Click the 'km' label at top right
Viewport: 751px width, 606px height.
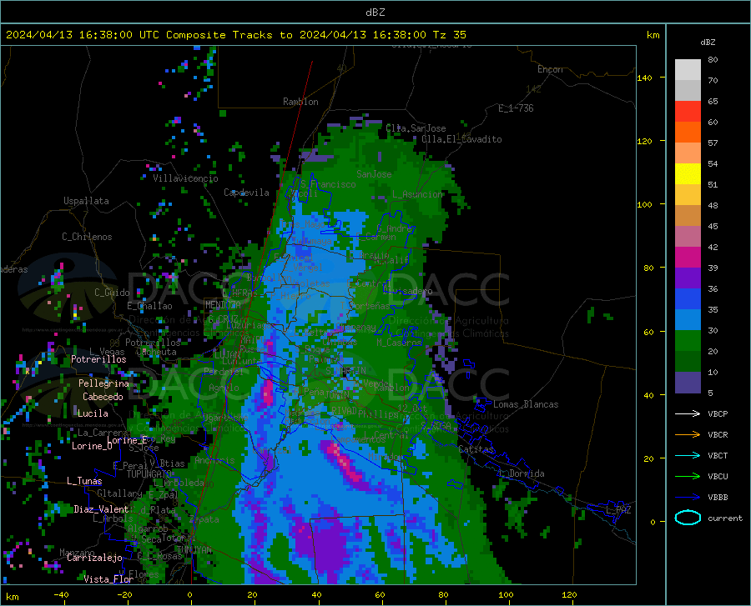(653, 35)
